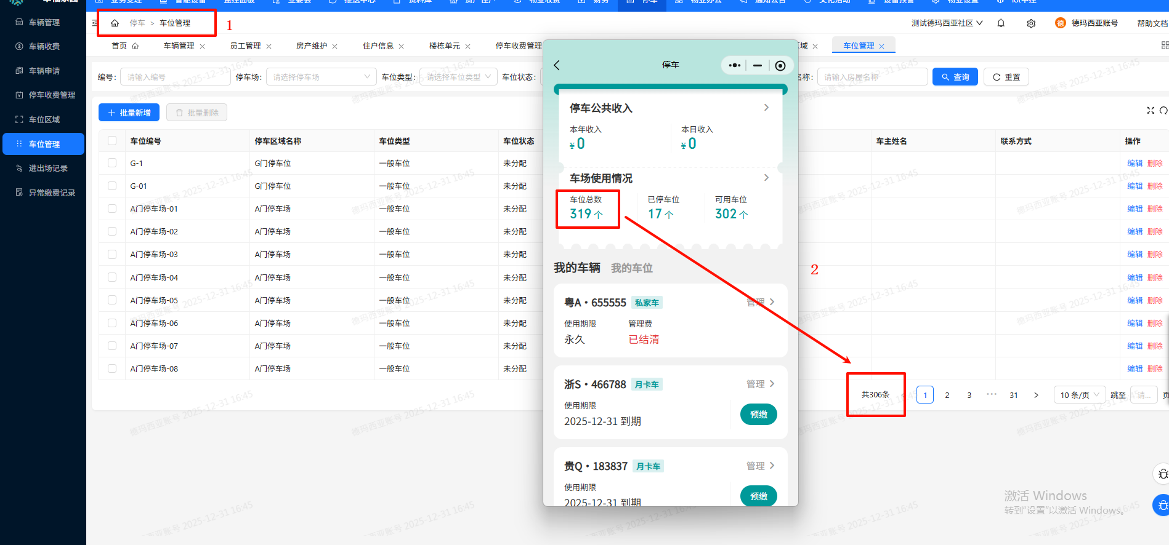This screenshot has width=1169, height=545.
Task: Click 删除 on the G-01 row
Action: click(1155, 186)
